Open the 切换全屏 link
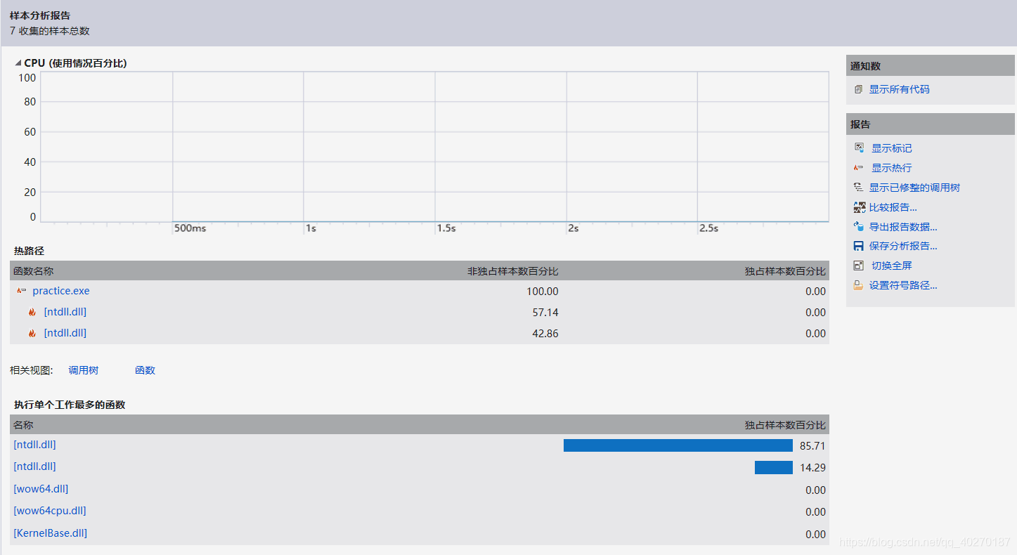The image size is (1017, 555). tap(891, 266)
